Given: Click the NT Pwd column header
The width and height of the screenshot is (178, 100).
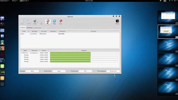Looking at the screenshot, I should pos(93,31).
